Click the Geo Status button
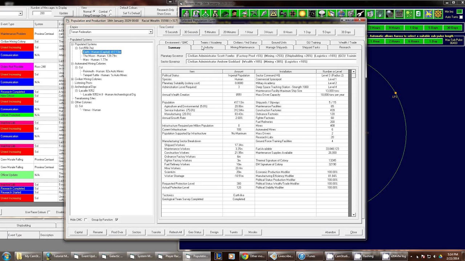Image resolution: width=465 pixels, height=261 pixels. click(195, 232)
